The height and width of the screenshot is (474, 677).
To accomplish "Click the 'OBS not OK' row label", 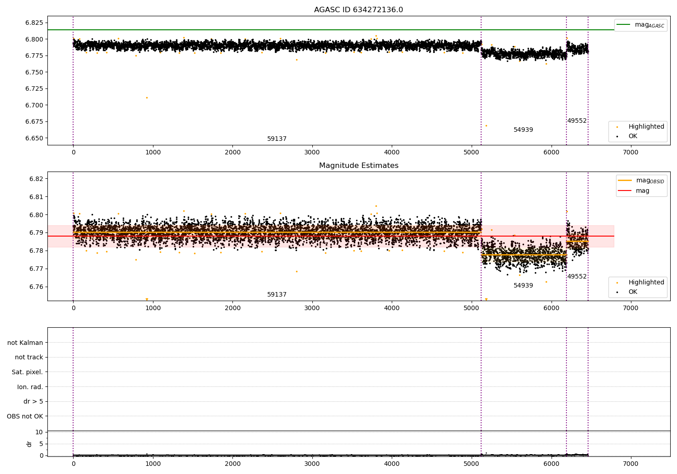I will coord(25,416).
